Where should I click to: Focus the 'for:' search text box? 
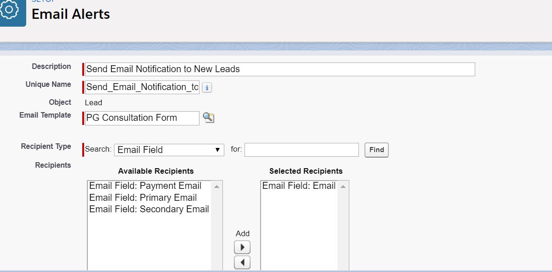point(302,150)
